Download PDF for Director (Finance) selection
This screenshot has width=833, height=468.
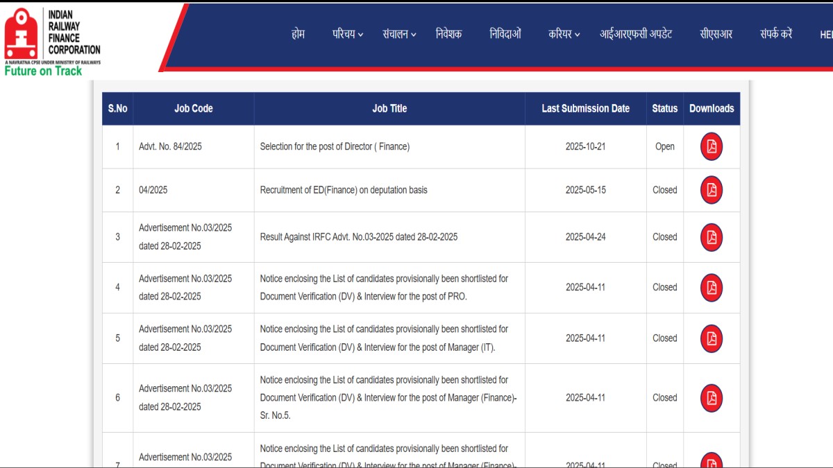[712, 146]
